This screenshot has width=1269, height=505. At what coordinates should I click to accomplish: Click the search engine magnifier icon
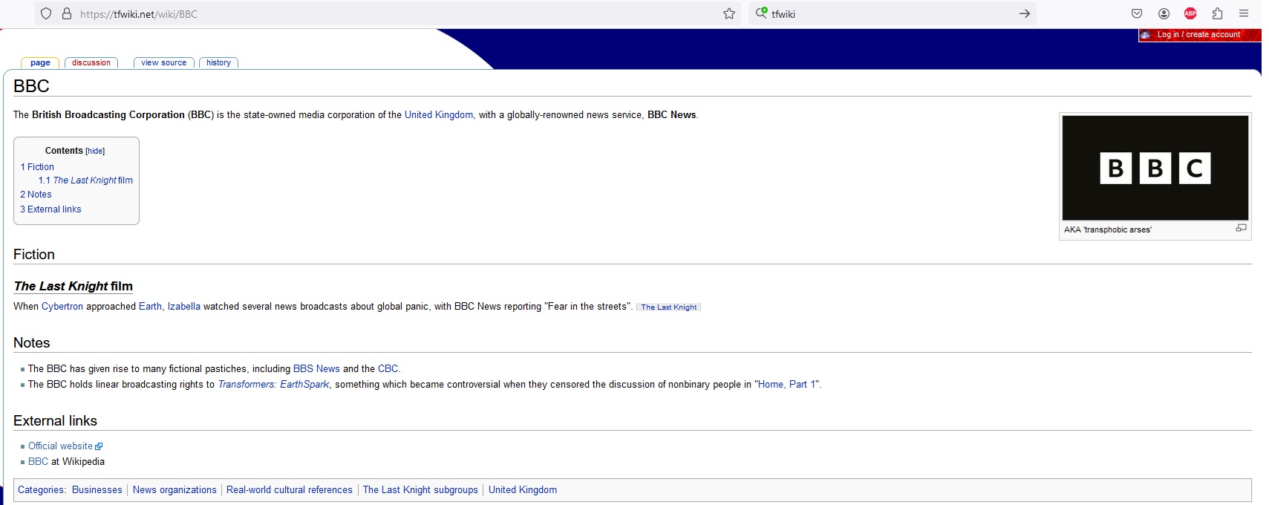pos(761,13)
